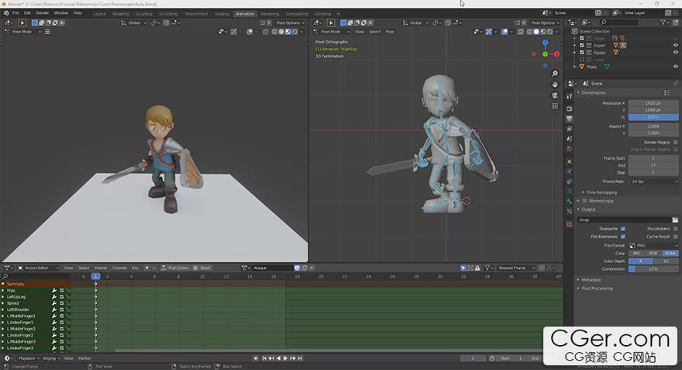Toggle Export collection checkbox in outliner
Image resolution: width=682 pixels, height=370 pixels.
coord(582,45)
